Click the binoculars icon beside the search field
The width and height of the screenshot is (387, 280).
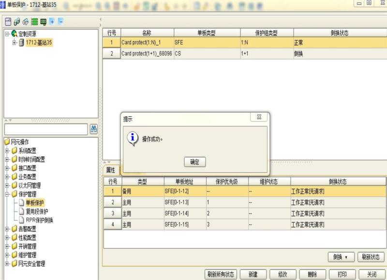[94, 129]
